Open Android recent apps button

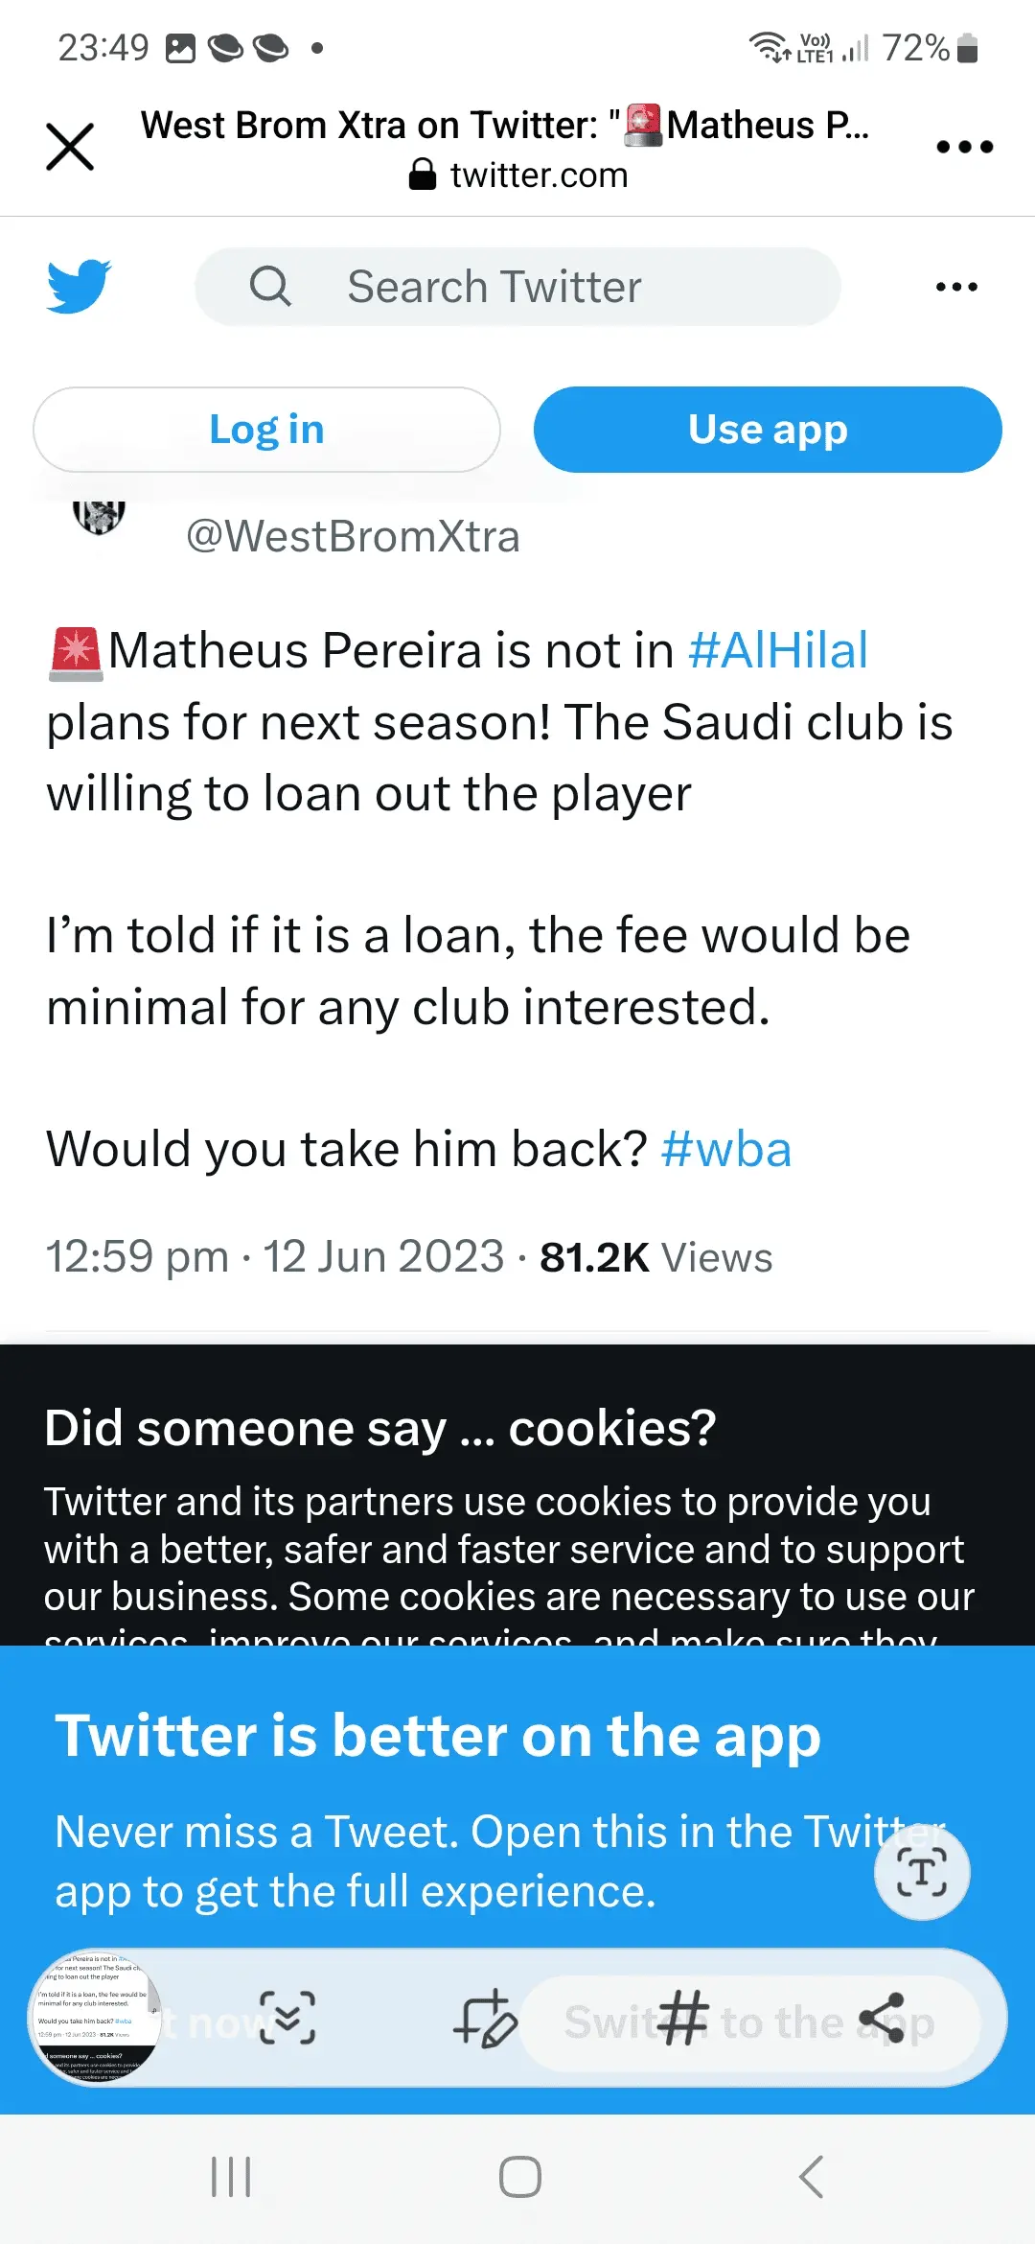[231, 2177]
